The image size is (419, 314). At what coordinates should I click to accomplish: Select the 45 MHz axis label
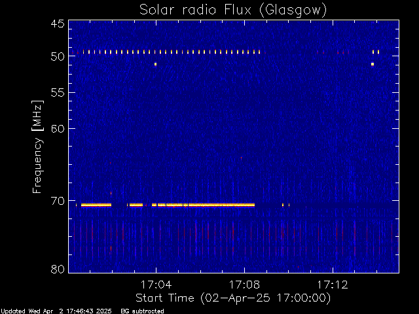pyautogui.click(x=58, y=24)
